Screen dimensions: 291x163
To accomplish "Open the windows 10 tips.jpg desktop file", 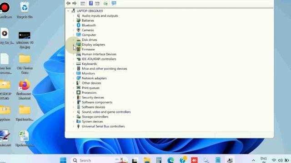I will [25, 40].
